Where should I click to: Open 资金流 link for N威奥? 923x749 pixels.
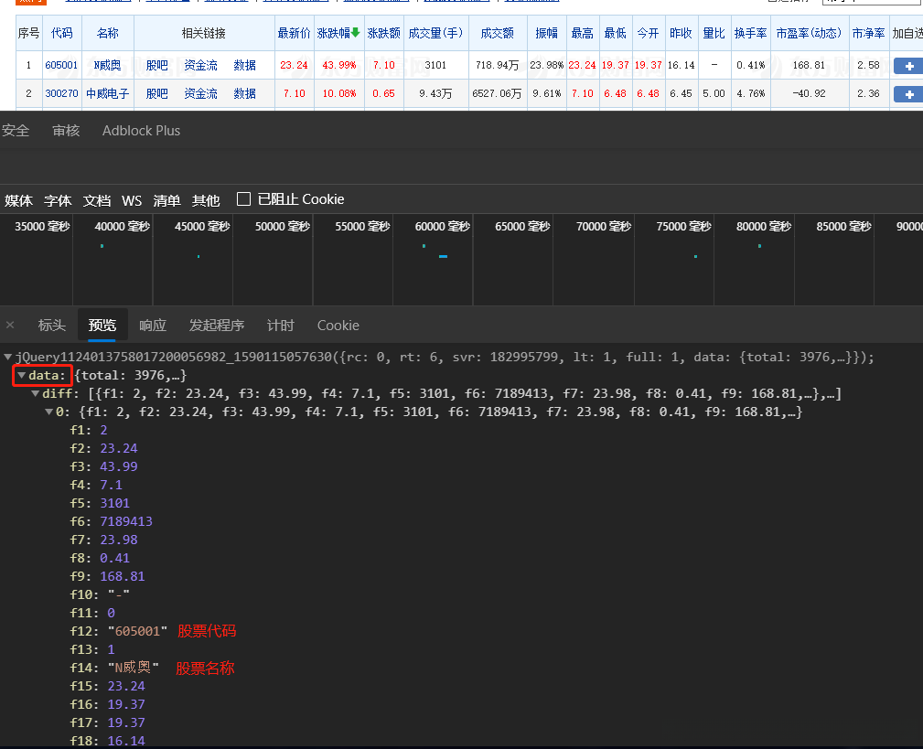pyautogui.click(x=200, y=65)
